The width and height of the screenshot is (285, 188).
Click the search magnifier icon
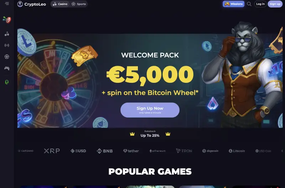coord(249,4)
